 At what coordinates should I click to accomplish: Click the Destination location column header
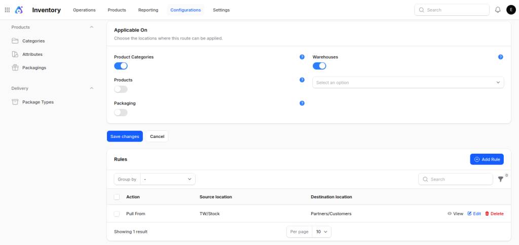click(331, 197)
